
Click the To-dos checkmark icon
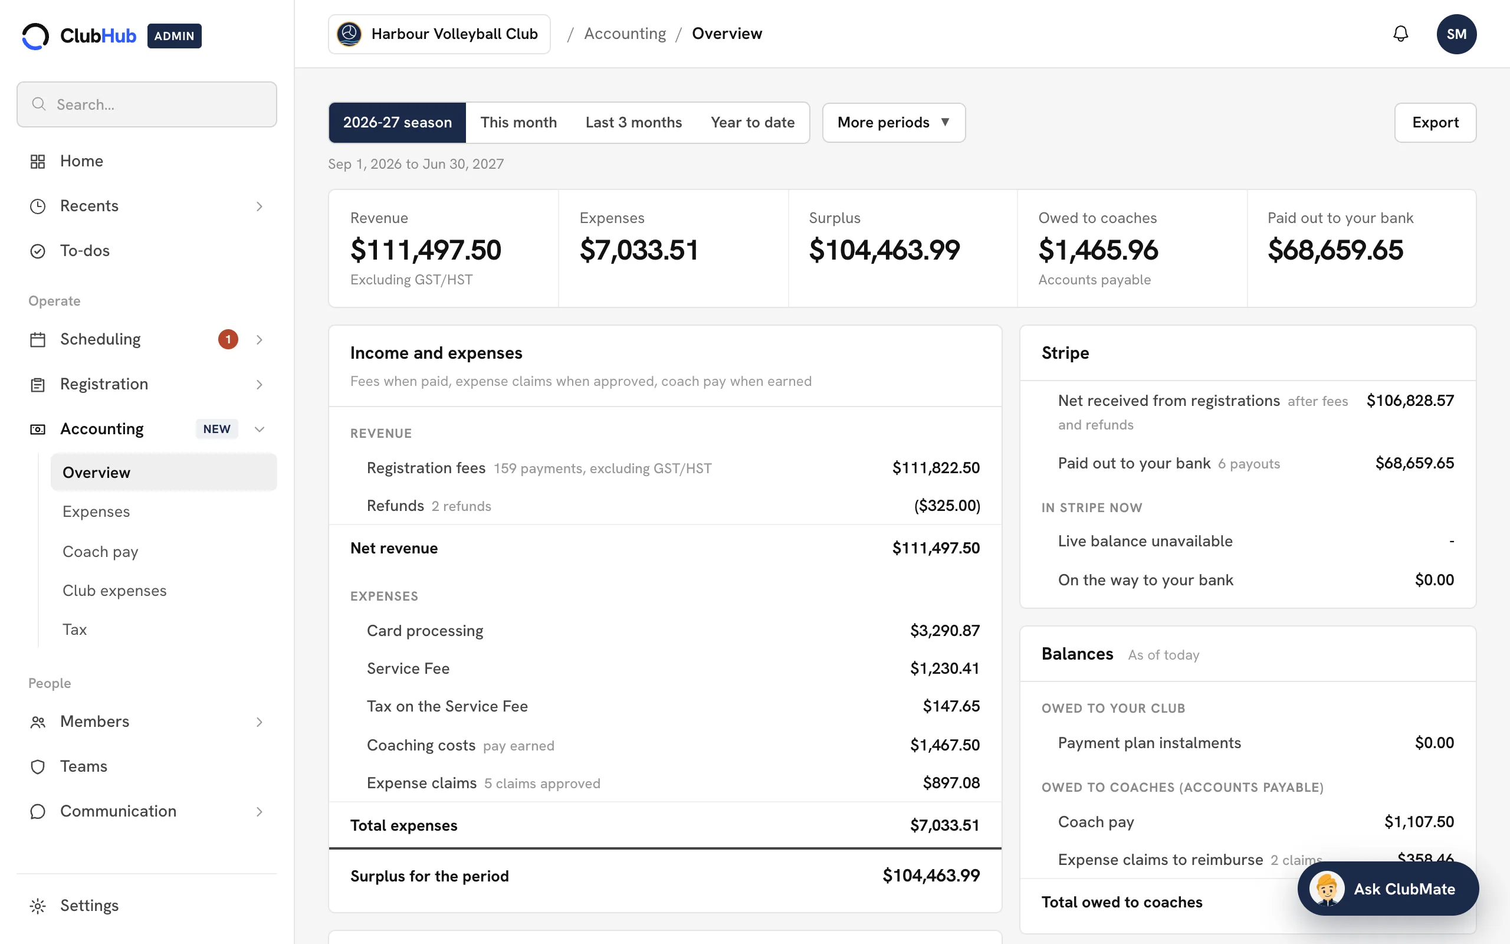tap(37, 251)
